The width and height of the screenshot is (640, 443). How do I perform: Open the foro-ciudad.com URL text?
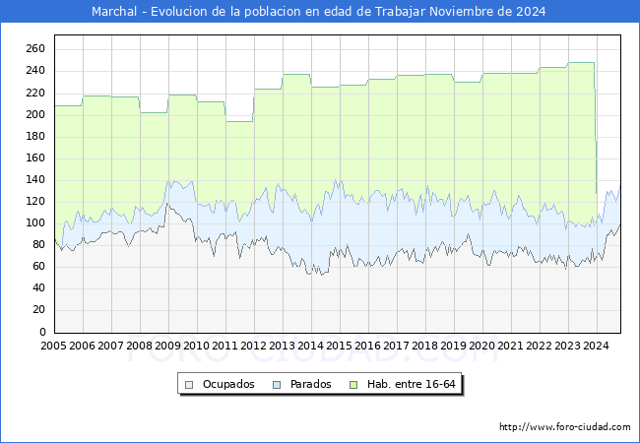point(565,426)
